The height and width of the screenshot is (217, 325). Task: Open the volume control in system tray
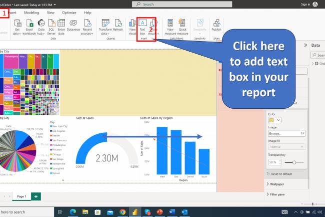pos(320,212)
